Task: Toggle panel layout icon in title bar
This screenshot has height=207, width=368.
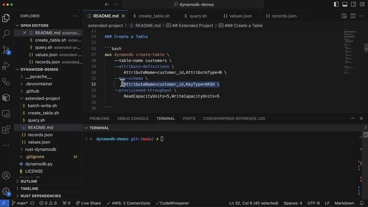Action: (x=345, y=5)
